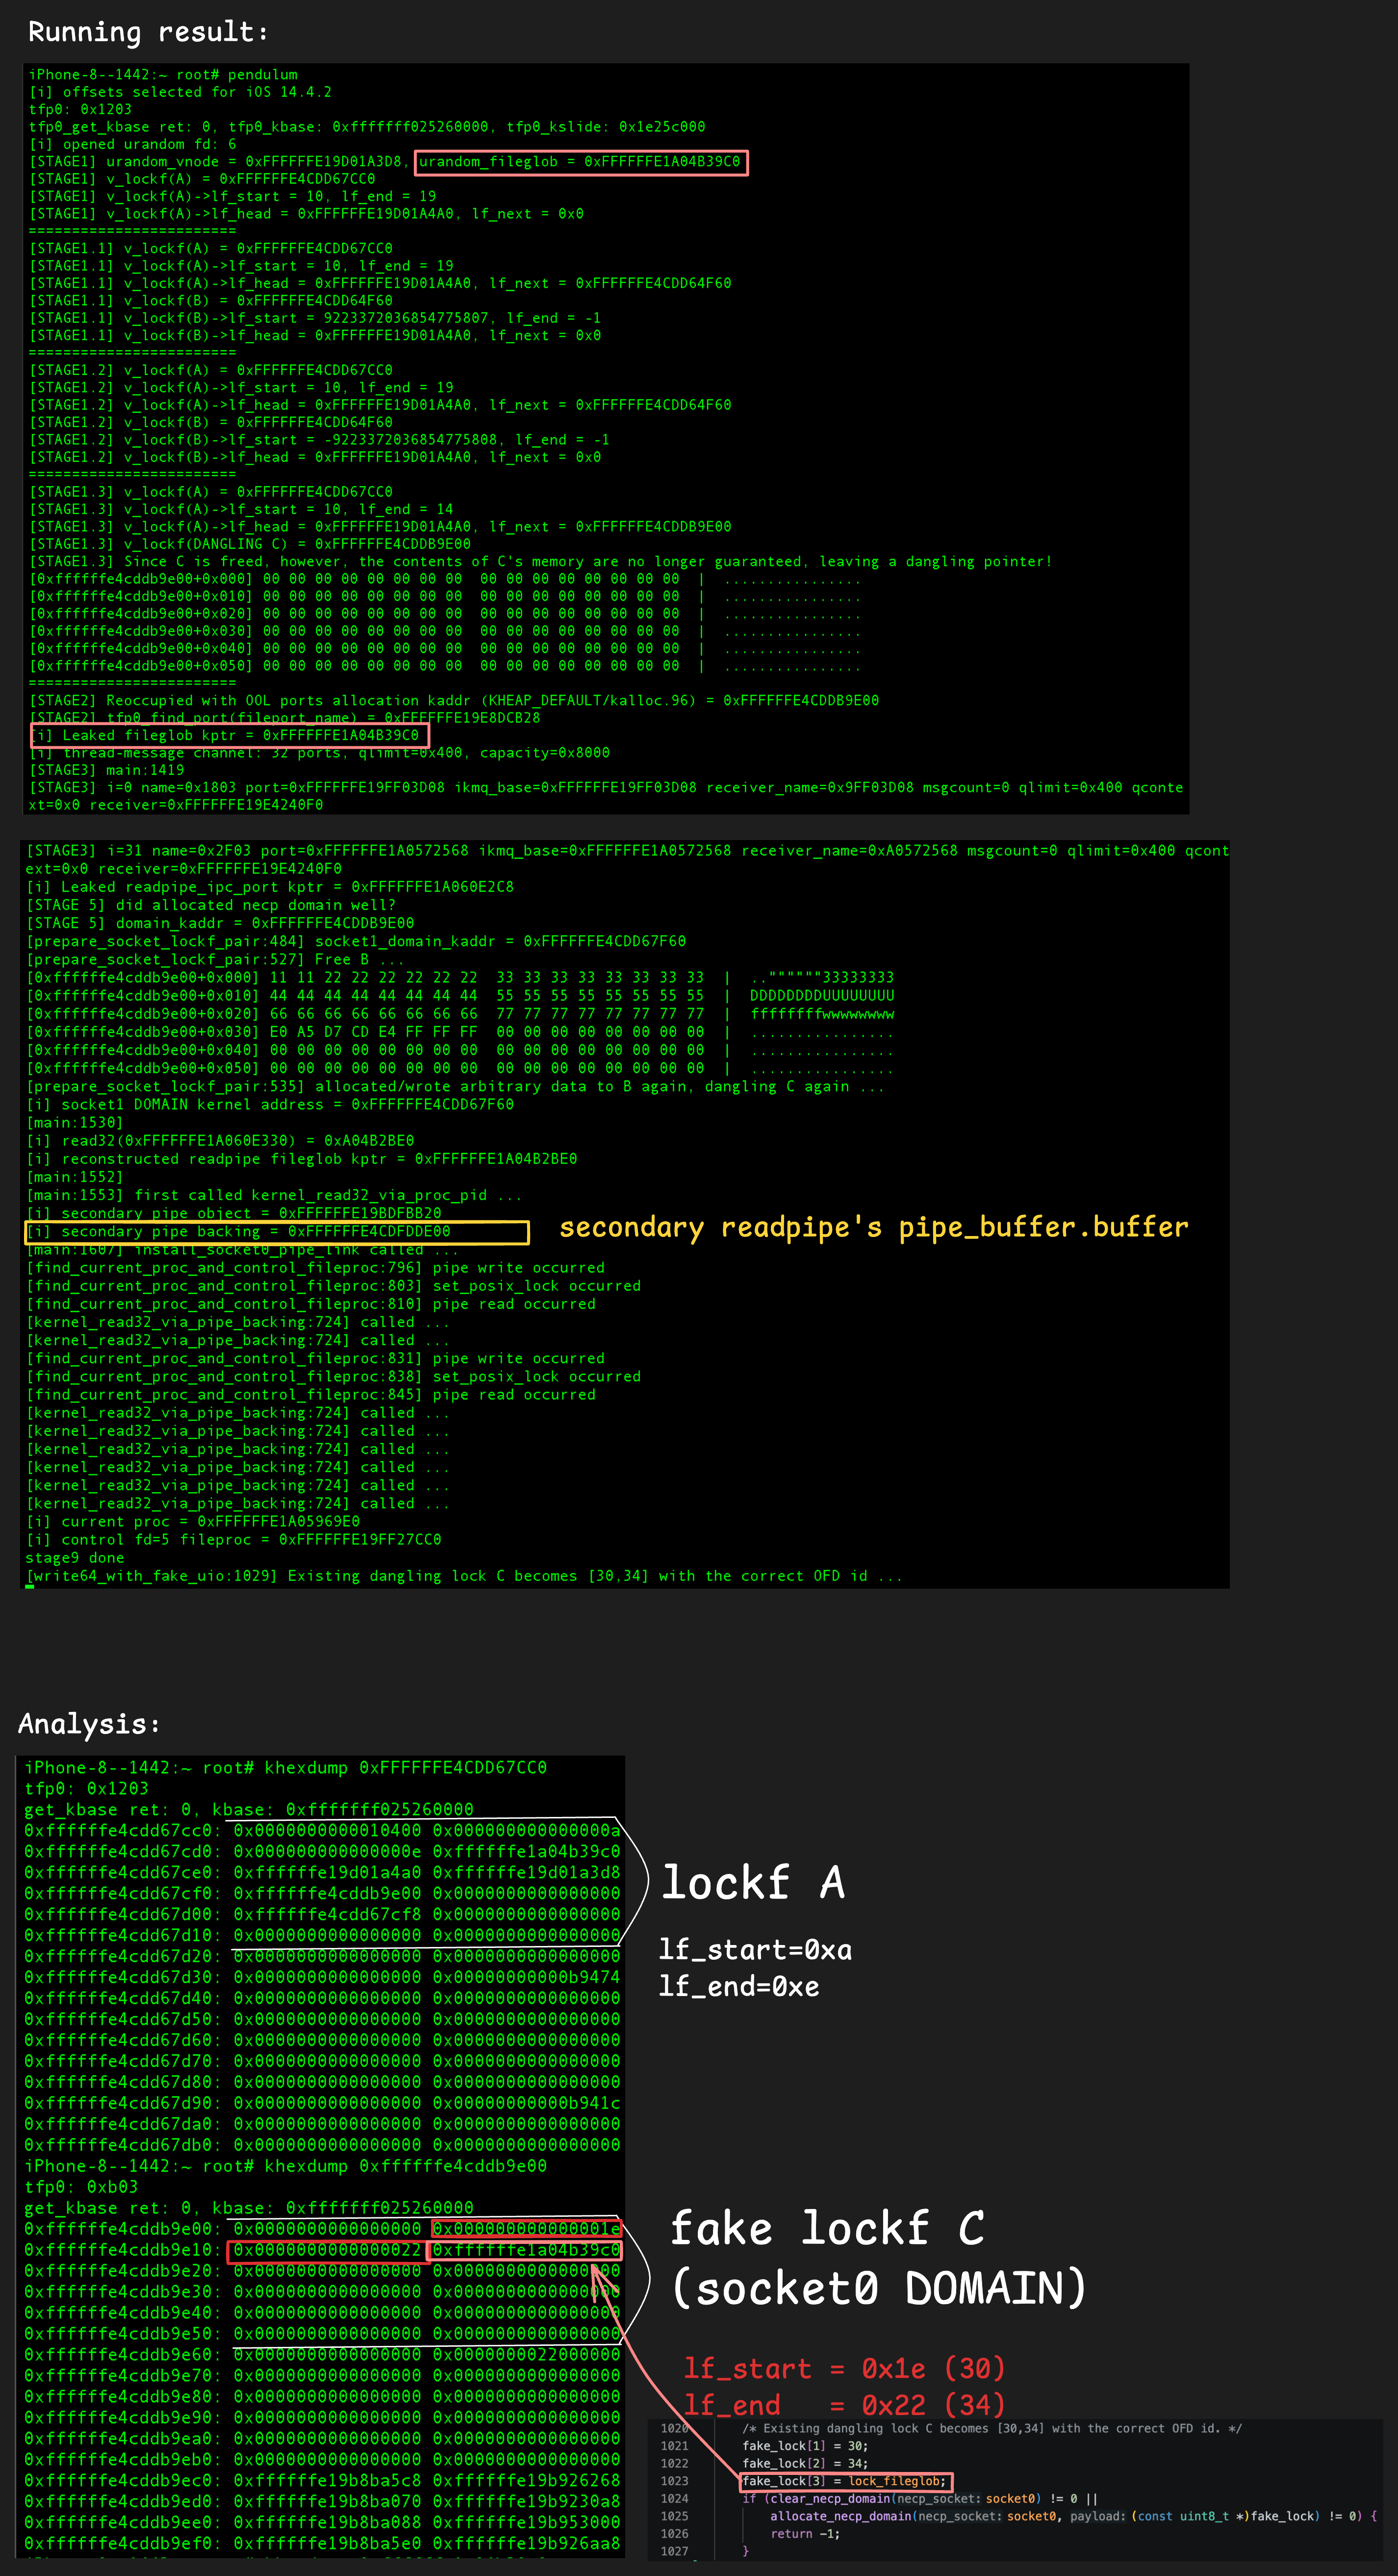The height and width of the screenshot is (2576, 1398).
Task: Click '[i] secondary pipe object' line
Action: pyautogui.click(x=234, y=1213)
